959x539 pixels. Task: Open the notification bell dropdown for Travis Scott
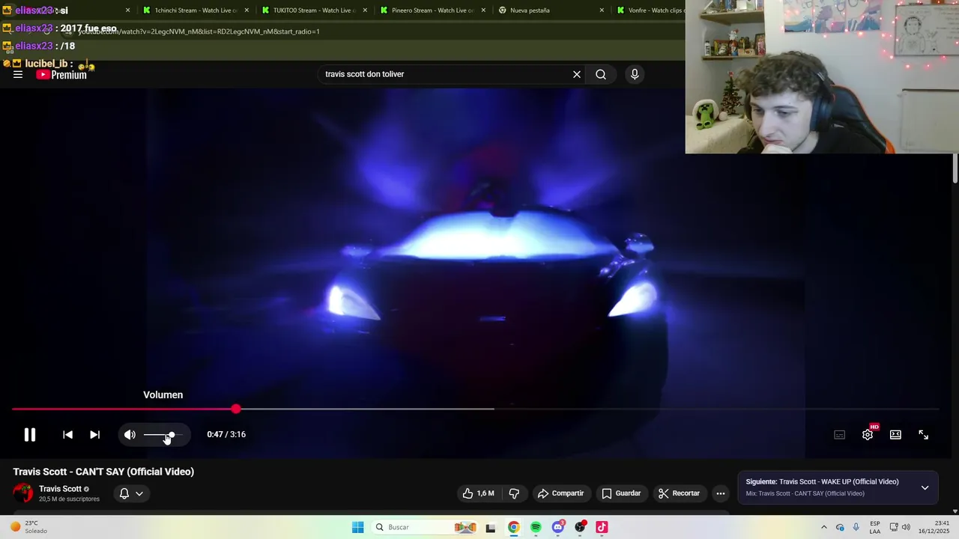coord(131,493)
